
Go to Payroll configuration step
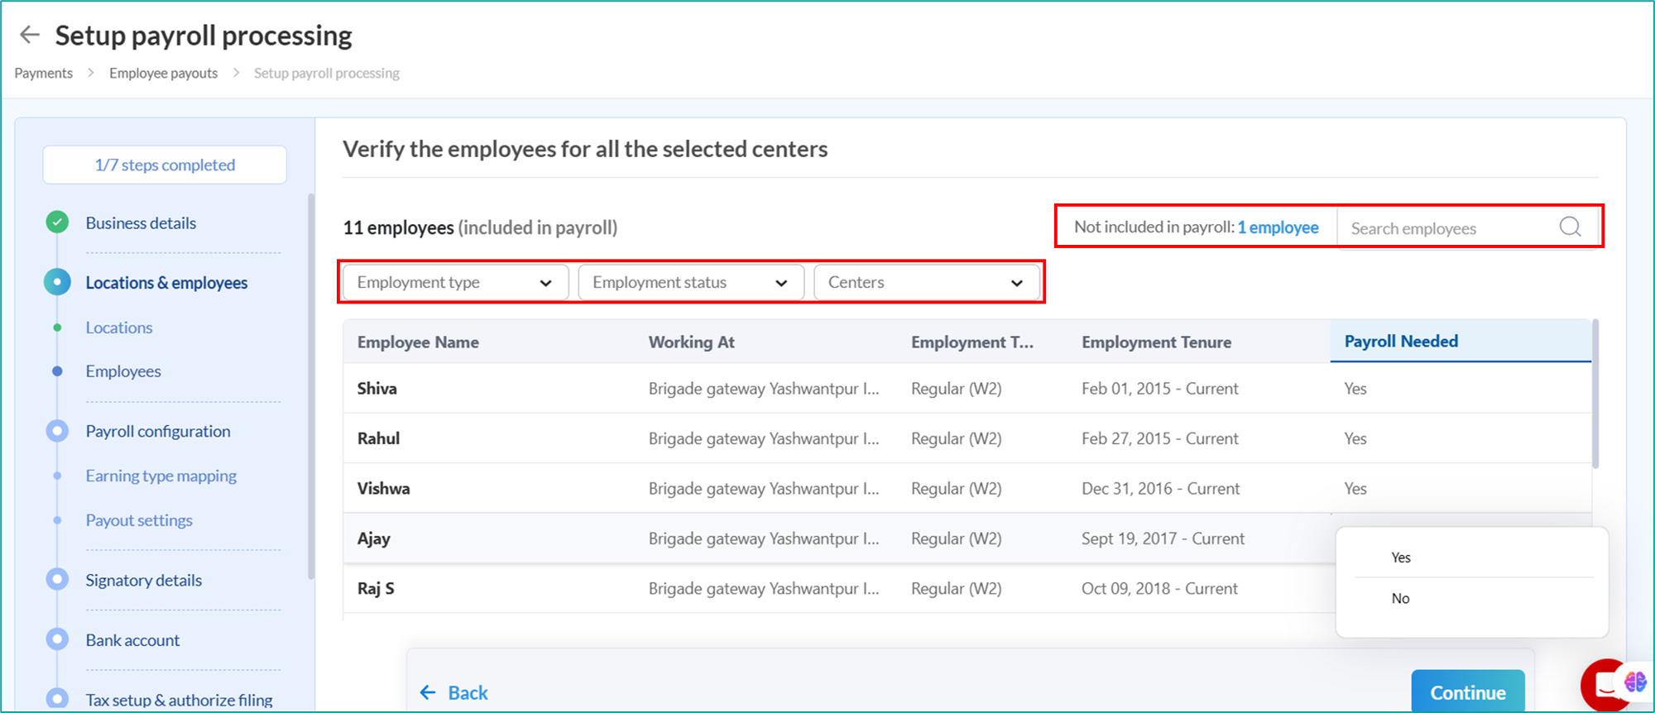[158, 431]
